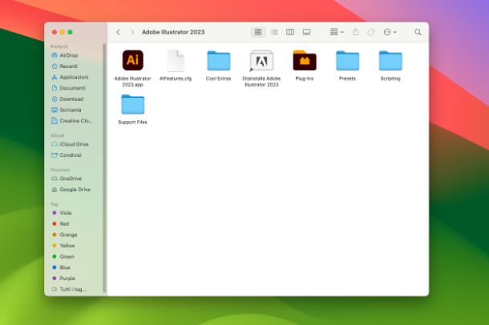Click the Adobe Illustrator 2023 window title
489x325 pixels.
click(x=173, y=32)
